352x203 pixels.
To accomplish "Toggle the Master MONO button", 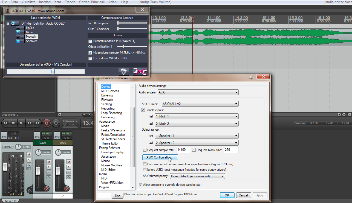I will coord(8,147).
